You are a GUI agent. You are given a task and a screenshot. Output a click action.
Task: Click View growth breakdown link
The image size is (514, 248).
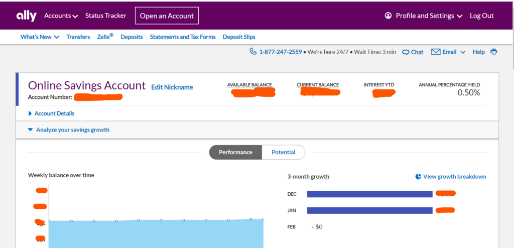pos(455,177)
